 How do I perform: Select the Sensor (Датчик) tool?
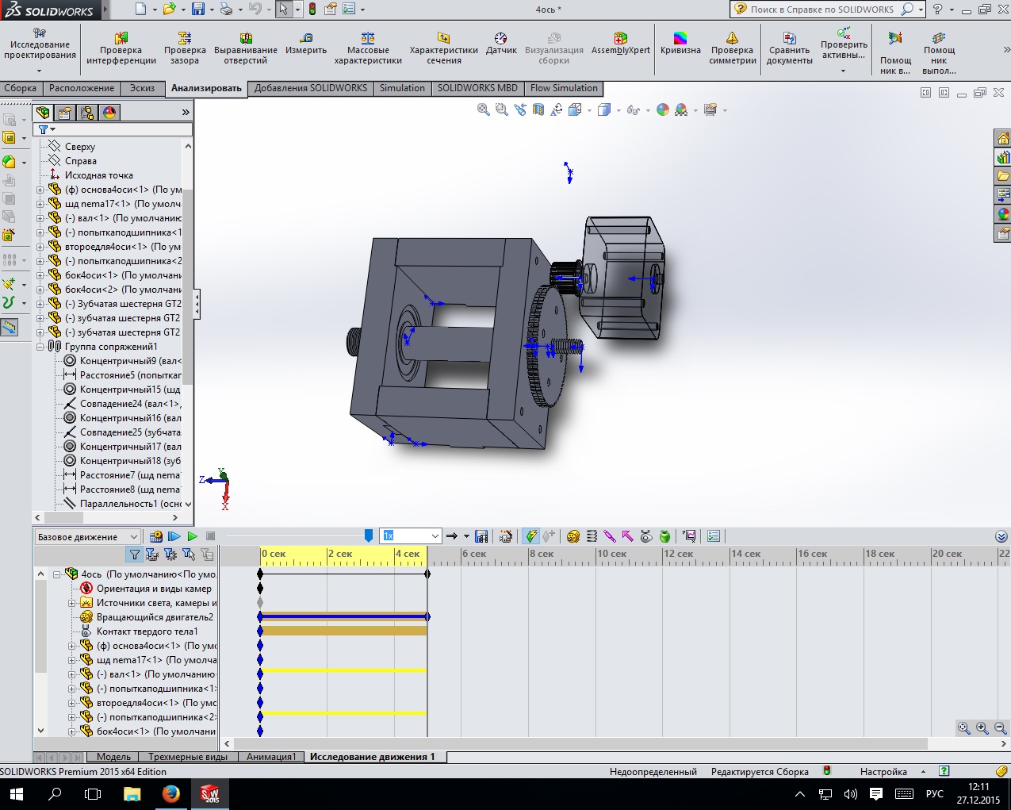501,44
